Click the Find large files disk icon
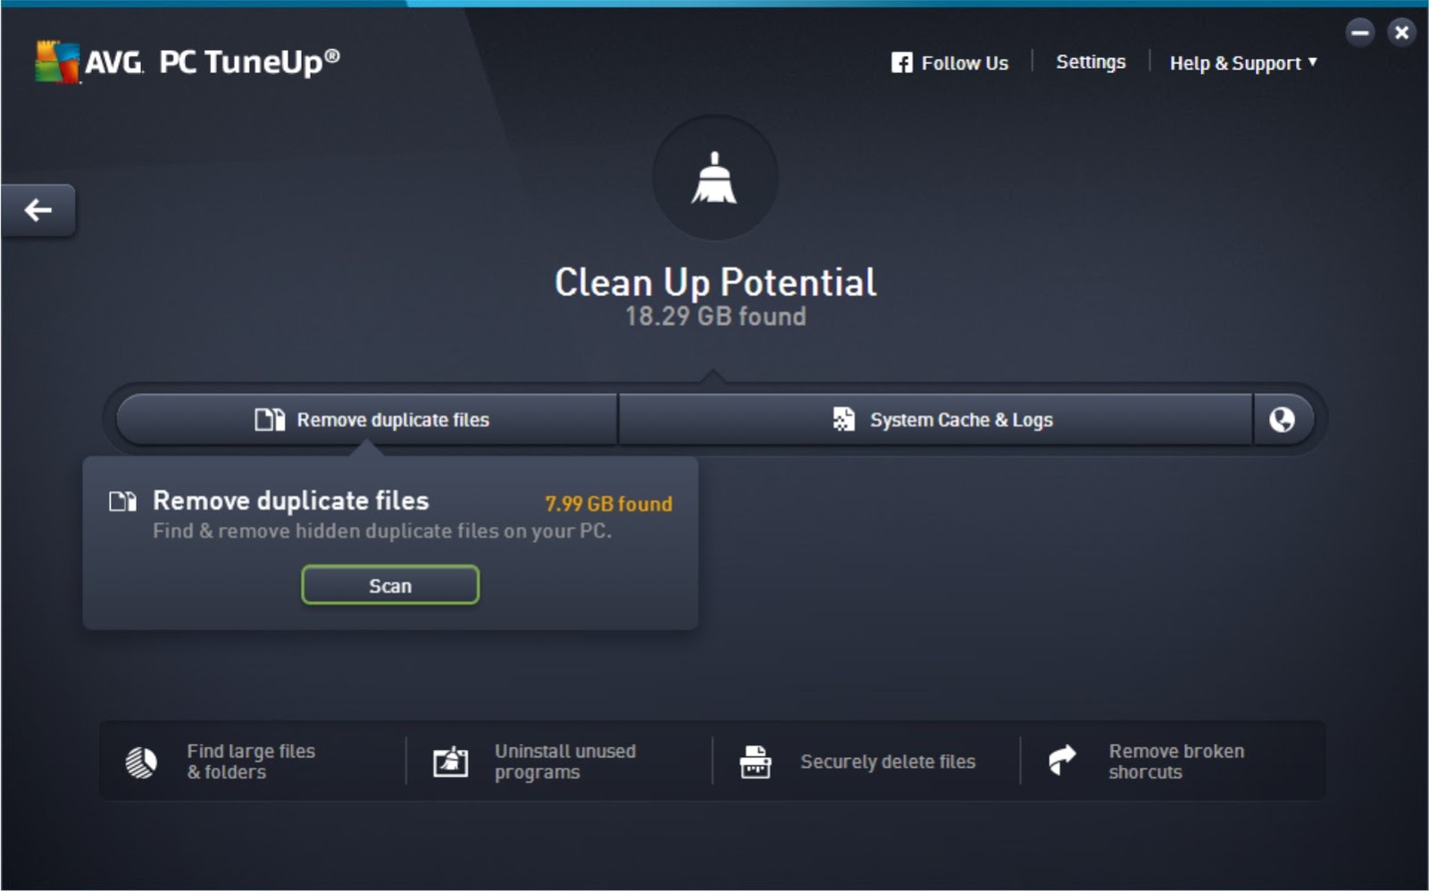The height and width of the screenshot is (891, 1429). coord(141,762)
